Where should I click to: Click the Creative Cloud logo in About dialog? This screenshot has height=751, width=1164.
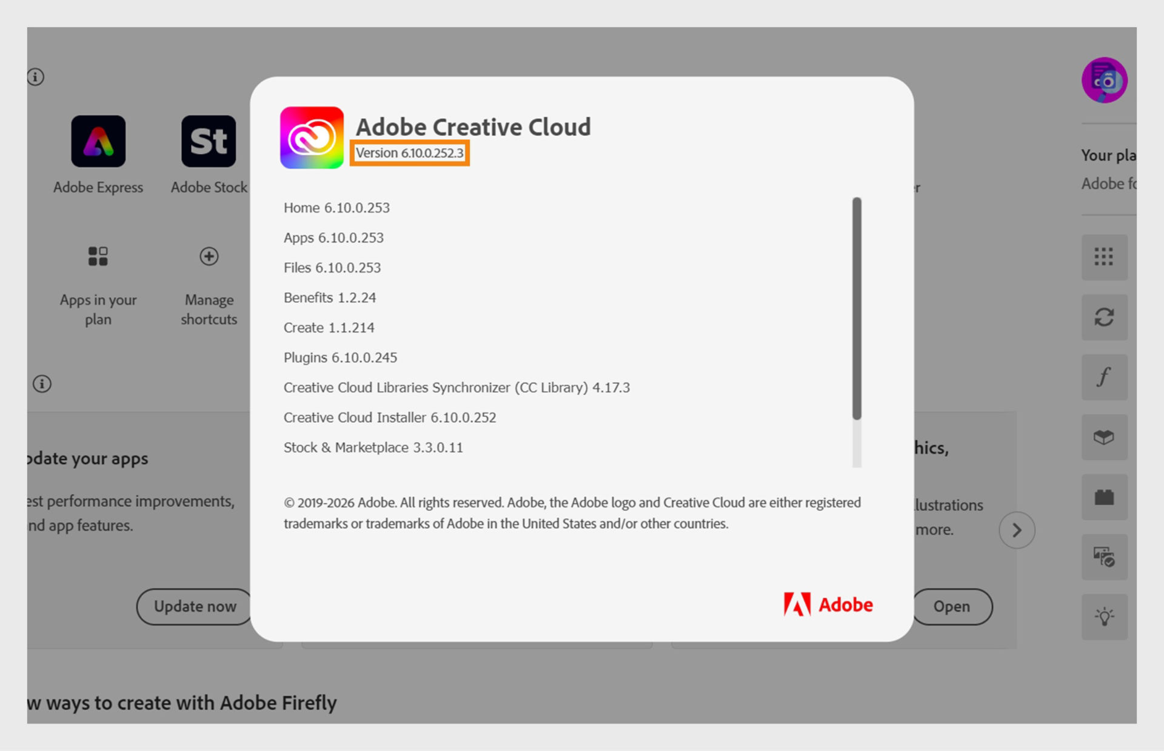(x=312, y=137)
